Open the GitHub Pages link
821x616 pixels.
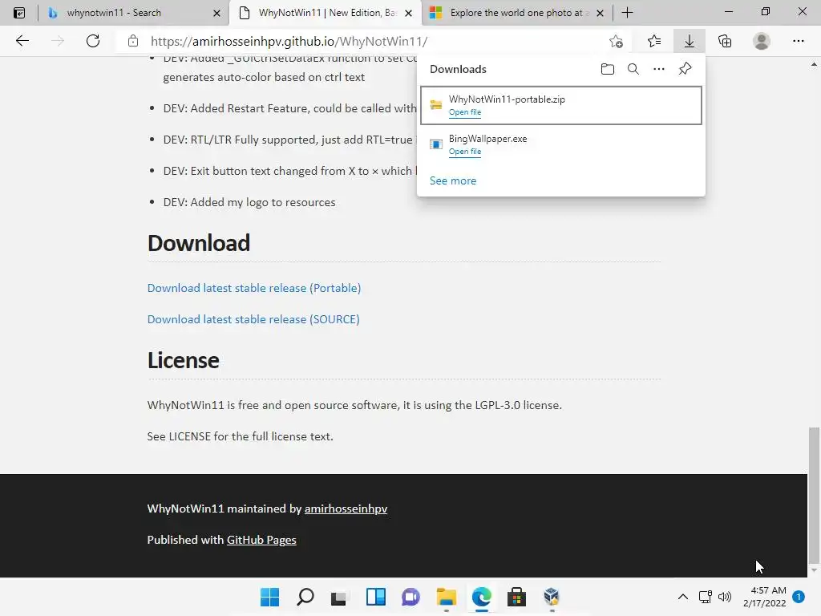click(261, 540)
